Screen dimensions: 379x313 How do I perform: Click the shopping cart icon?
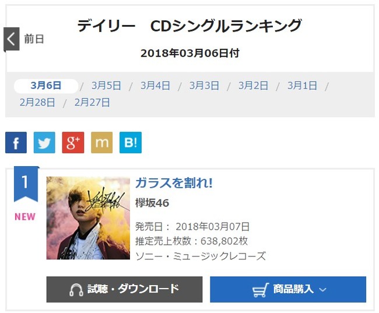pyautogui.click(x=260, y=290)
